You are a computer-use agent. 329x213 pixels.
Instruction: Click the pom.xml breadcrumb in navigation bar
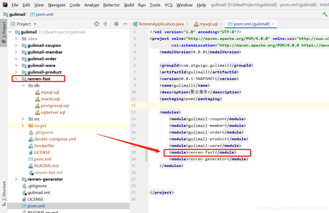click(42, 14)
